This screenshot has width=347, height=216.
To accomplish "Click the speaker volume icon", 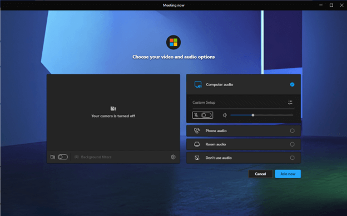I will (225, 115).
